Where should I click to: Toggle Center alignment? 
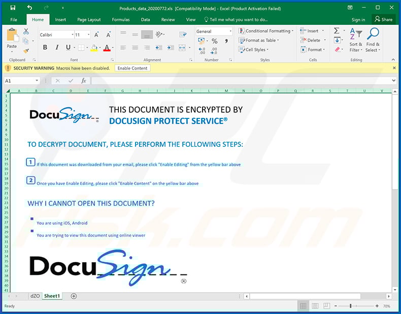tap(135, 47)
